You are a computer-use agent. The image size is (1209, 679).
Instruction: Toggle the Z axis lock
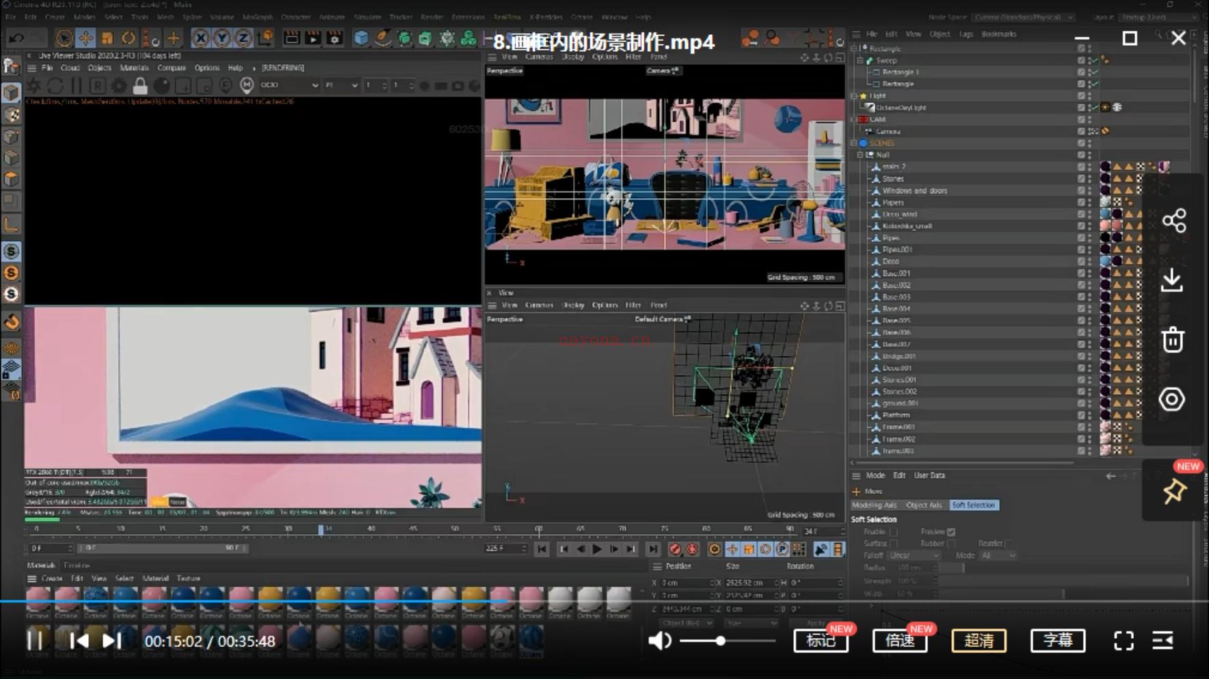pos(243,38)
